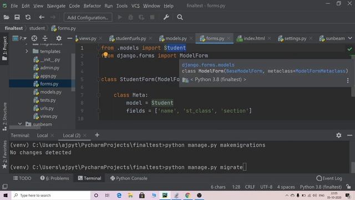This screenshot has height=200, width=355.
Task: Toggle the 2: Favorites side panel
Action: 4,154
